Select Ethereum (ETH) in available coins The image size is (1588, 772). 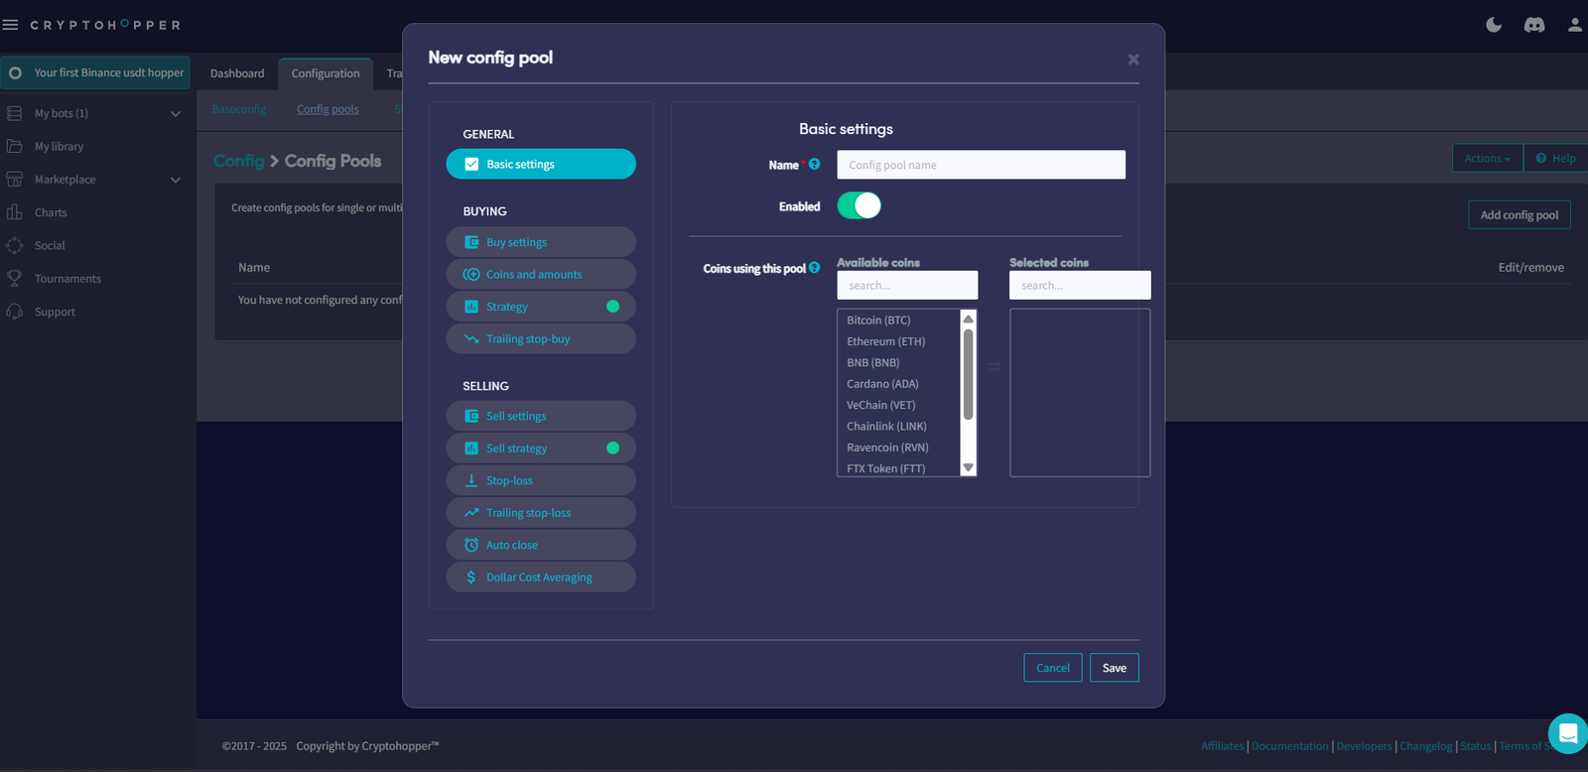(898, 341)
